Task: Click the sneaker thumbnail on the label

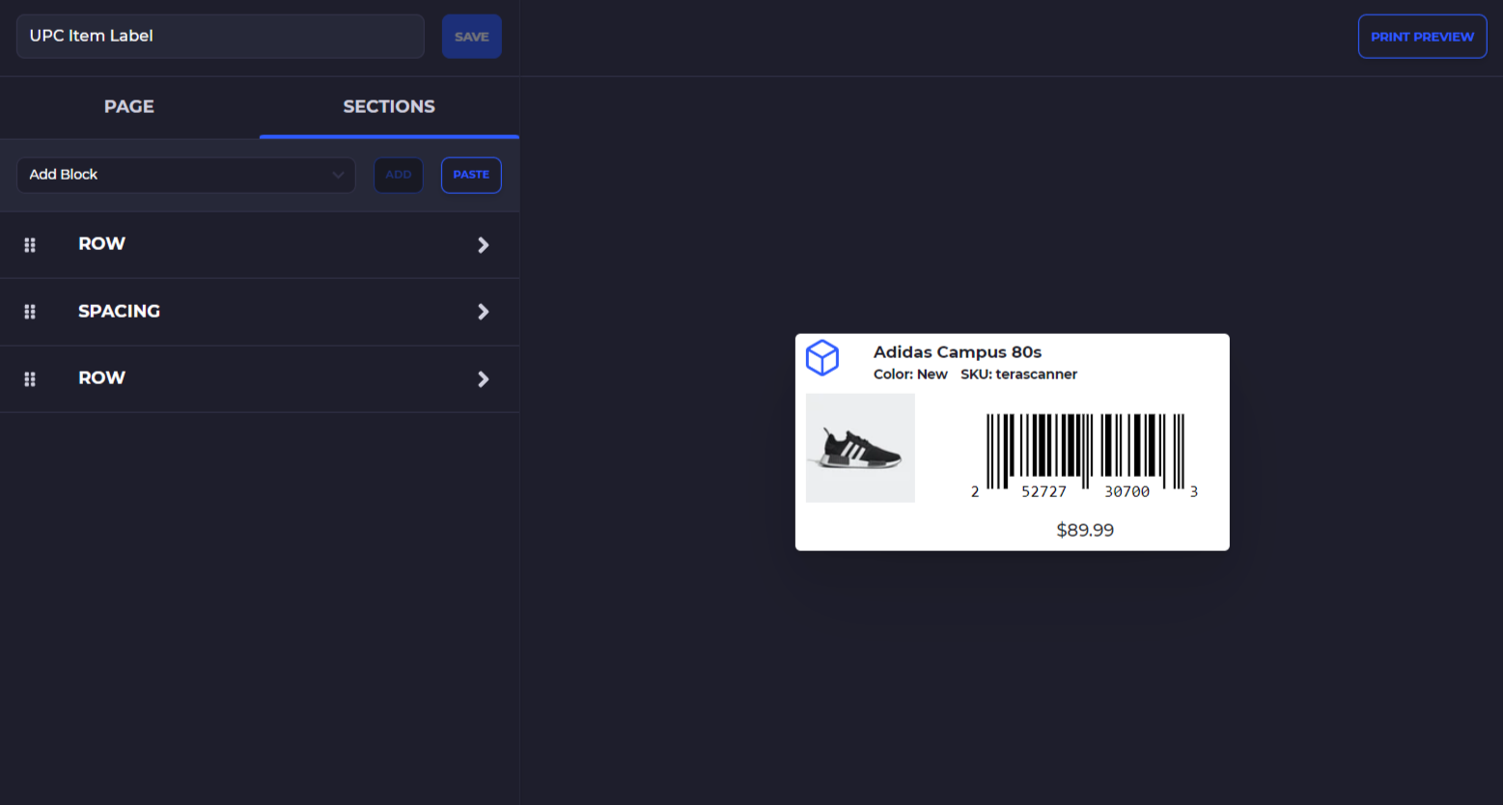Action: [860, 448]
